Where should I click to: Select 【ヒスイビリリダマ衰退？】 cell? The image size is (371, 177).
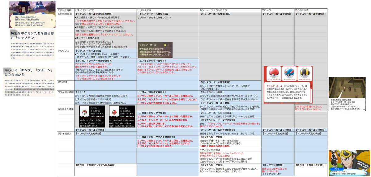[168, 92]
